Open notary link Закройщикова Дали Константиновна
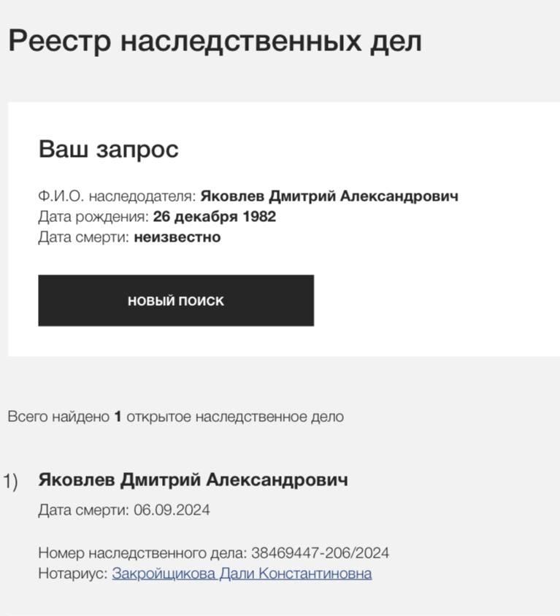 (242, 574)
